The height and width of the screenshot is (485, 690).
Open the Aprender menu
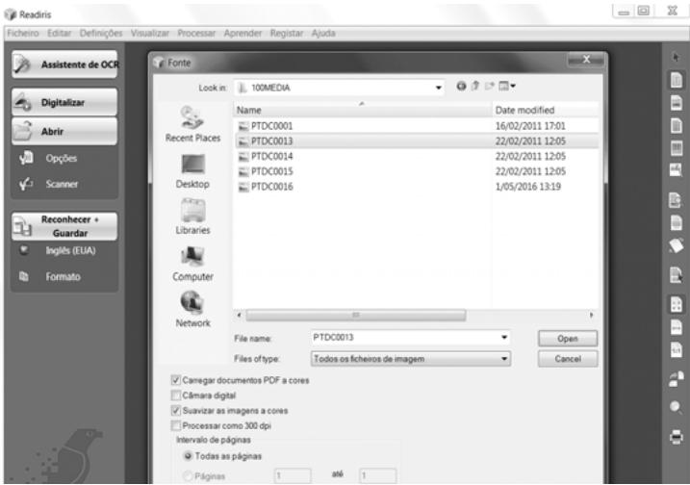coord(243,33)
